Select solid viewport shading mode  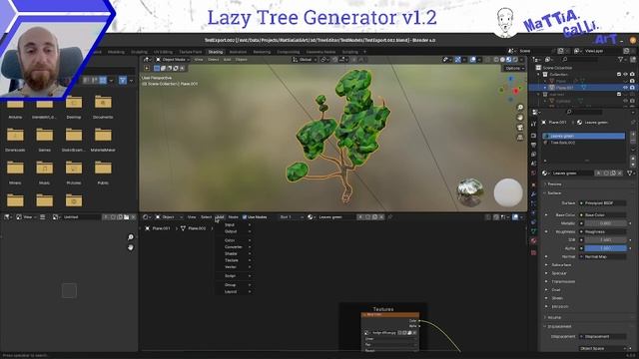pos(502,60)
